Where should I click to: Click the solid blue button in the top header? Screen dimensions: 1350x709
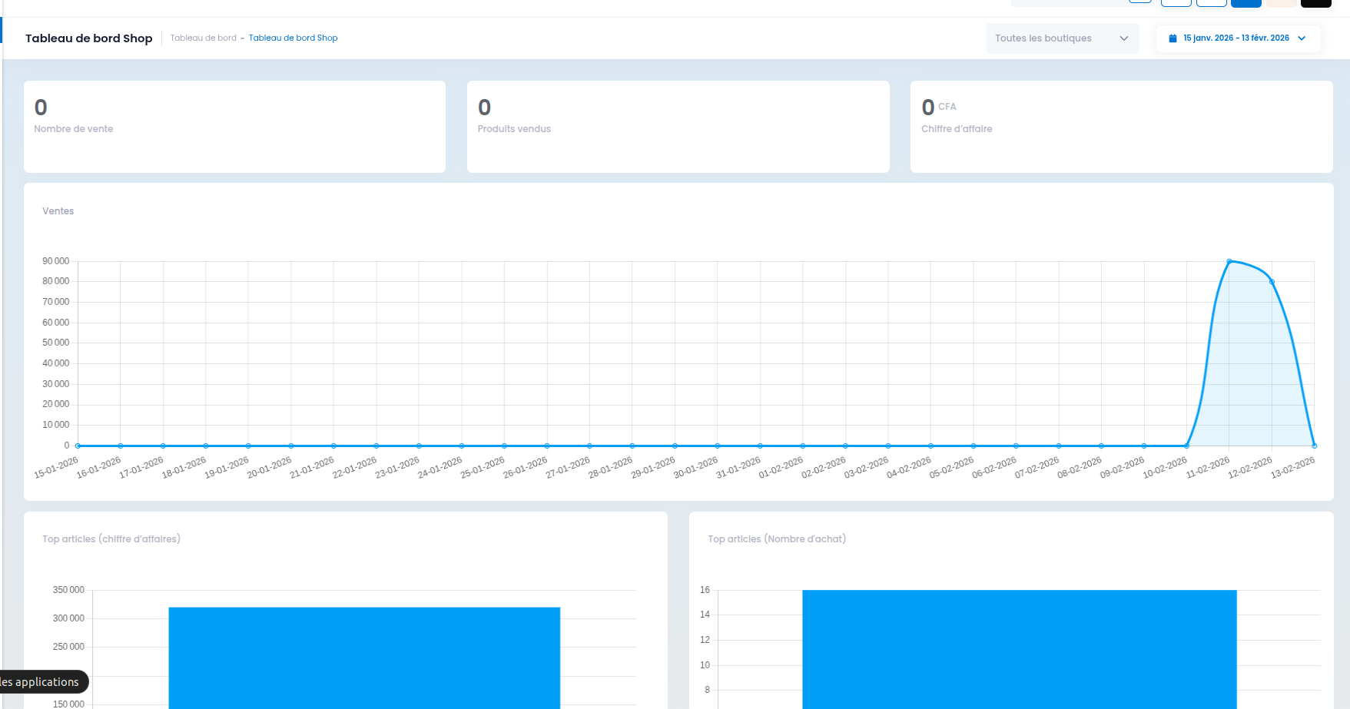pyautogui.click(x=1246, y=3)
